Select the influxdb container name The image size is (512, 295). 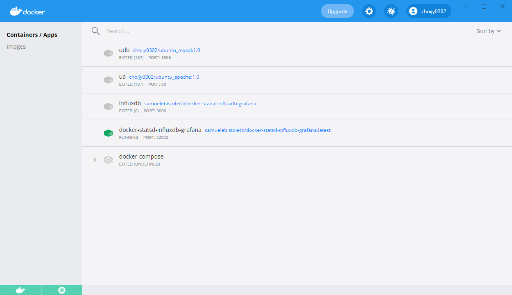(x=130, y=103)
